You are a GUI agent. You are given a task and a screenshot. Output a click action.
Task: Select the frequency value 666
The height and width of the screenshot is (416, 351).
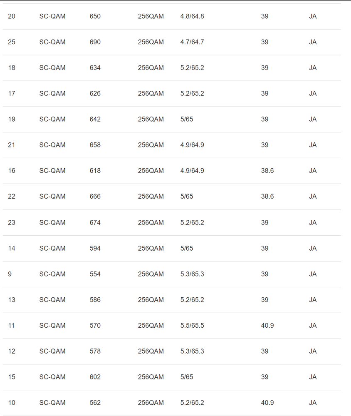95,197
